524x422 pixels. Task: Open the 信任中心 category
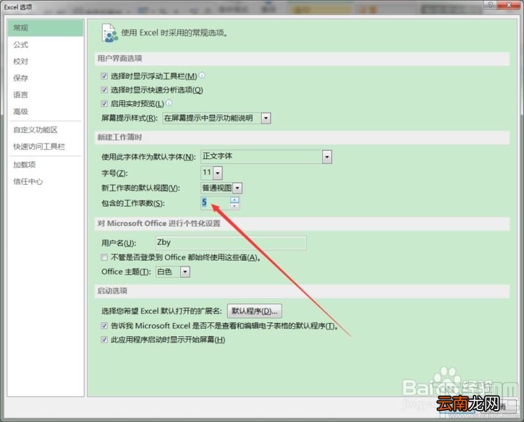(x=45, y=182)
